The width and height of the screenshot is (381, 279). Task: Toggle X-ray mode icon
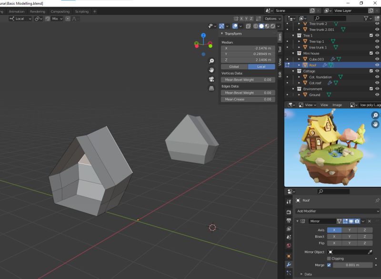248,26
